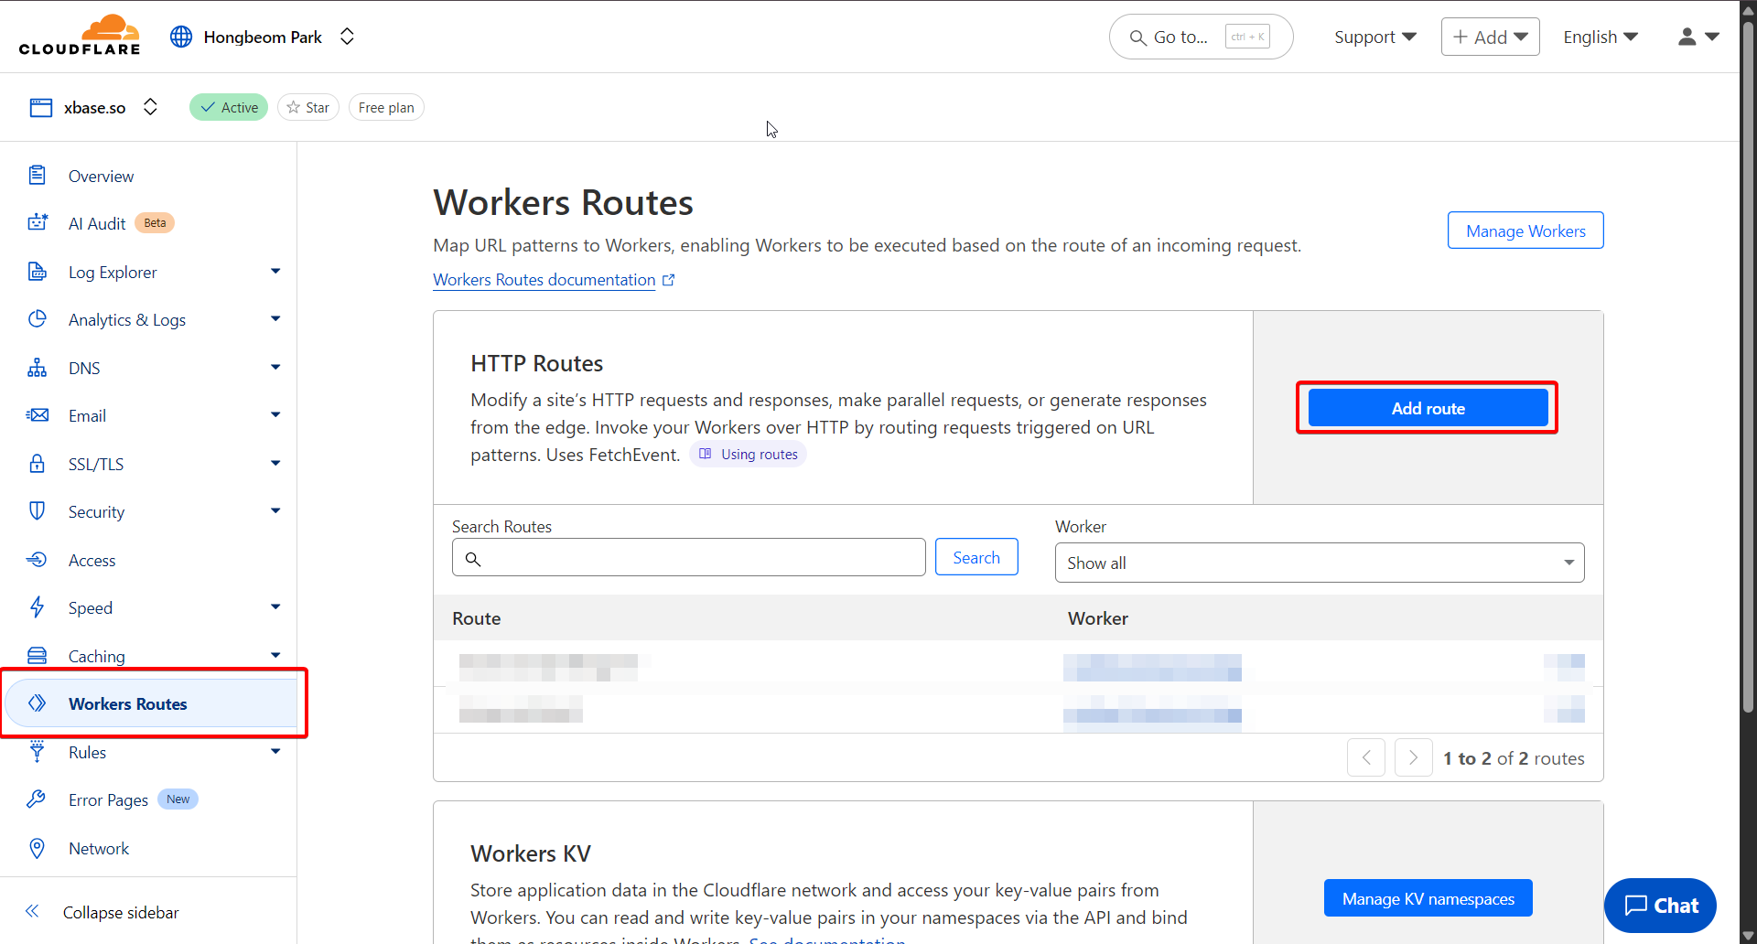The width and height of the screenshot is (1757, 944).
Task: Open Error Pages in the sidebar
Action: click(108, 799)
